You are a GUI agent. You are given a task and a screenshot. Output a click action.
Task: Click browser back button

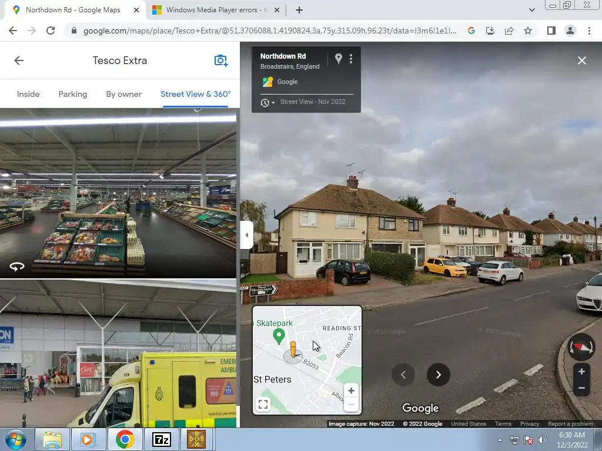click(13, 31)
